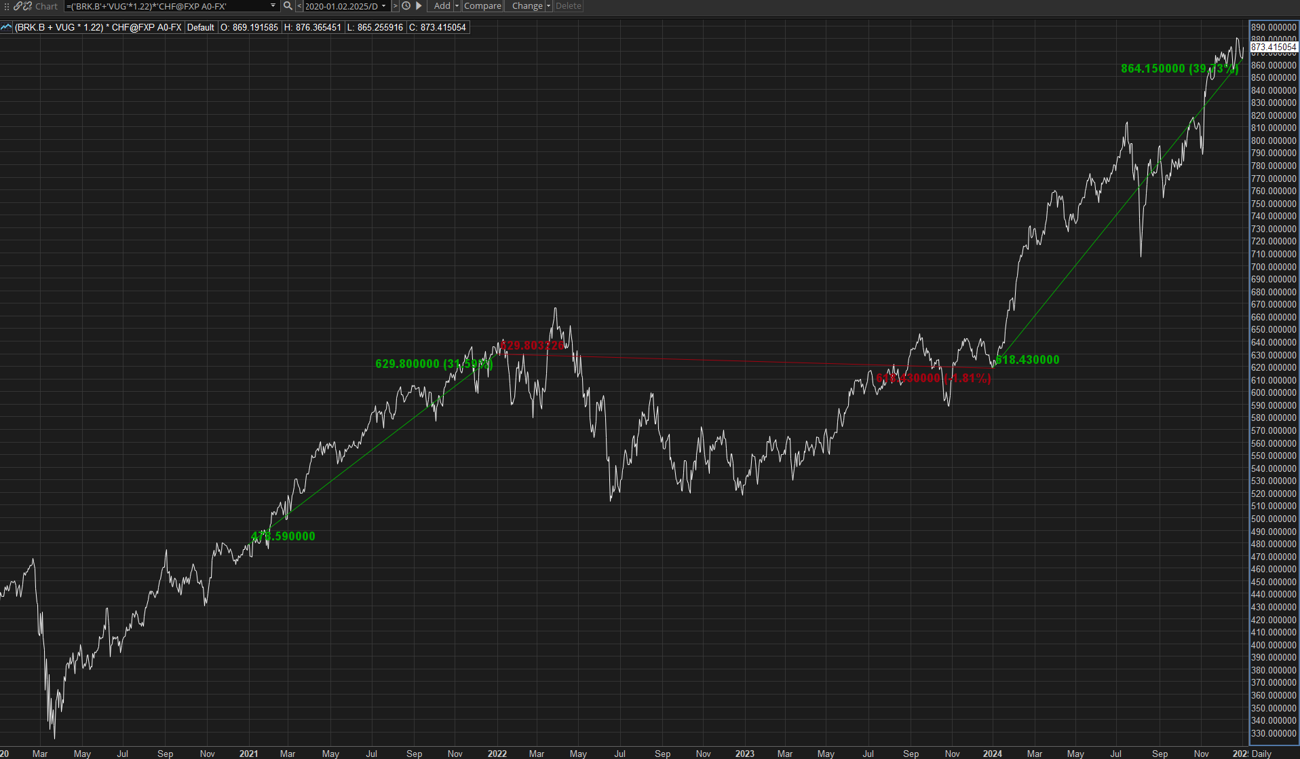Click the line chart type icon in legend

coord(6,27)
